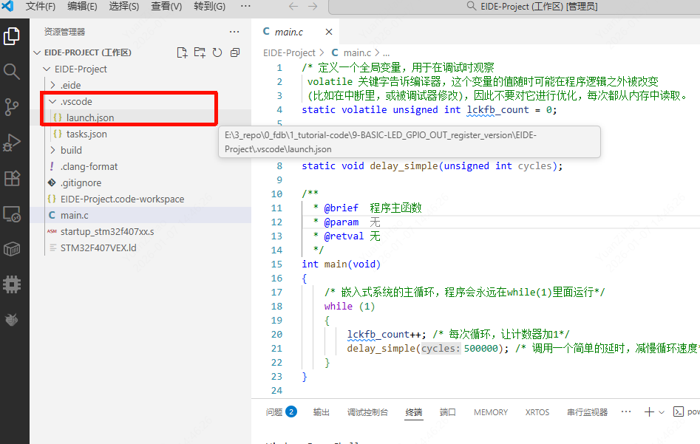The image size is (700, 444).
Task: Click the New Folder icon in explorer
Action: coord(200,52)
